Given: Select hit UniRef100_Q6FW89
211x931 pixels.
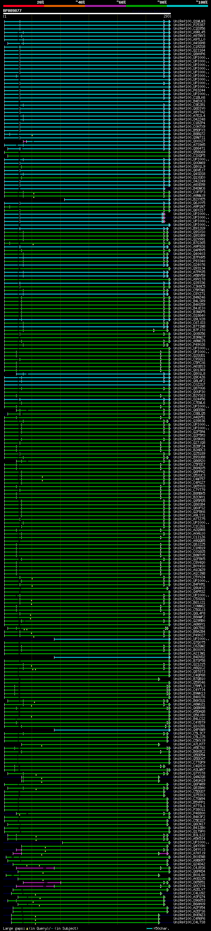Looking at the screenshot, I should [x=189, y=784].
